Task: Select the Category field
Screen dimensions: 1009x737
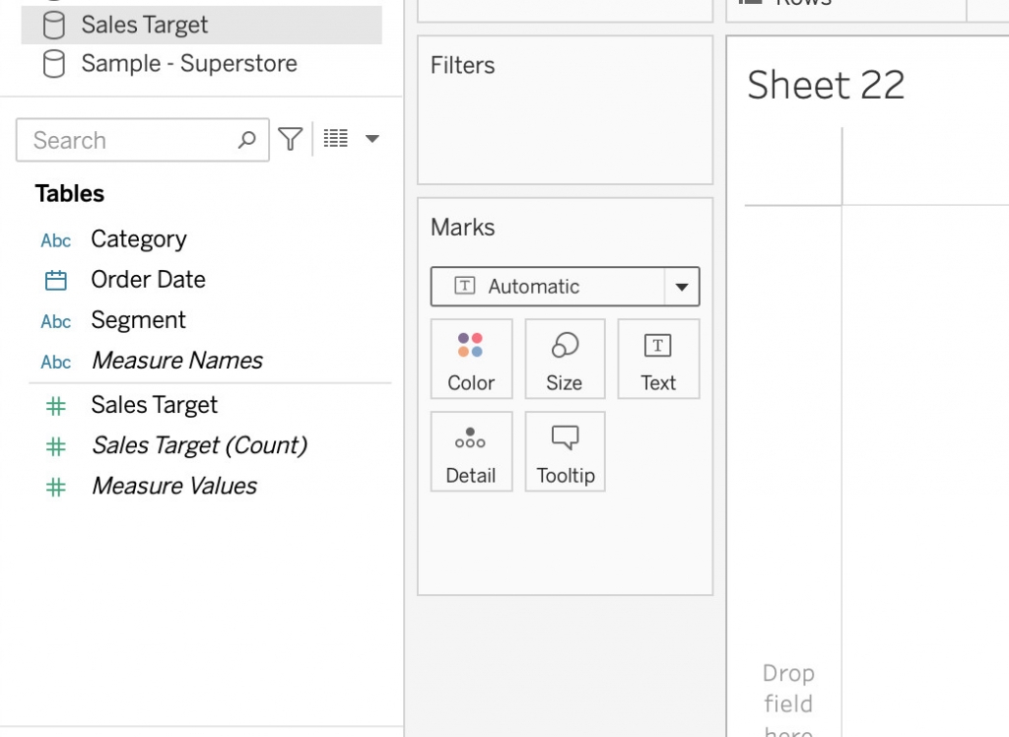Action: (138, 239)
